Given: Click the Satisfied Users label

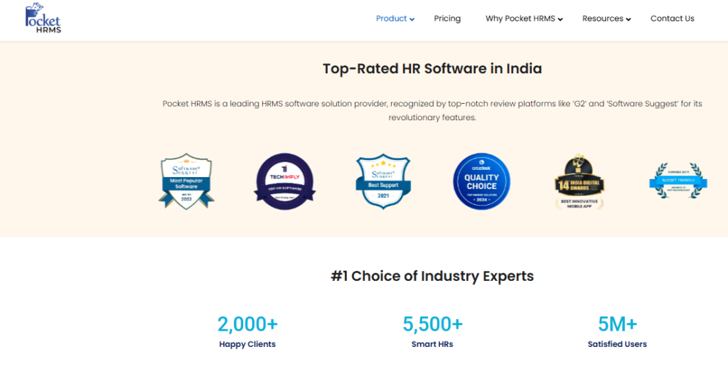Looking at the screenshot, I should coord(617,344).
